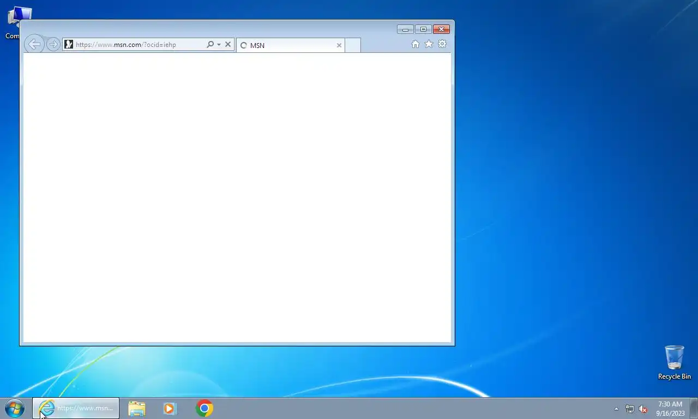Open the Windows Start menu
Image resolution: width=698 pixels, height=419 pixels.
pyautogui.click(x=15, y=408)
